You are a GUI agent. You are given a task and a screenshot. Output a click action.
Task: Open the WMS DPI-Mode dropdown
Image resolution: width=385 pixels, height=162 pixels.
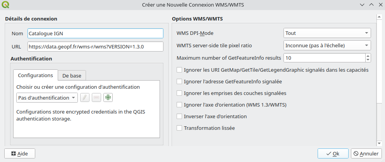pyautogui.click(x=327, y=33)
